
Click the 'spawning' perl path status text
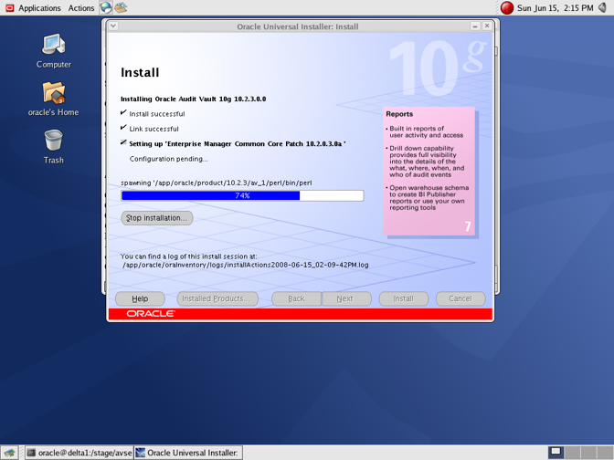(x=217, y=183)
